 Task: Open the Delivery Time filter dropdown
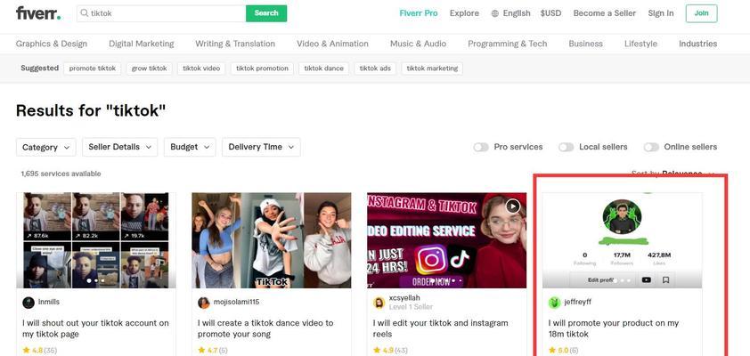pyautogui.click(x=261, y=147)
